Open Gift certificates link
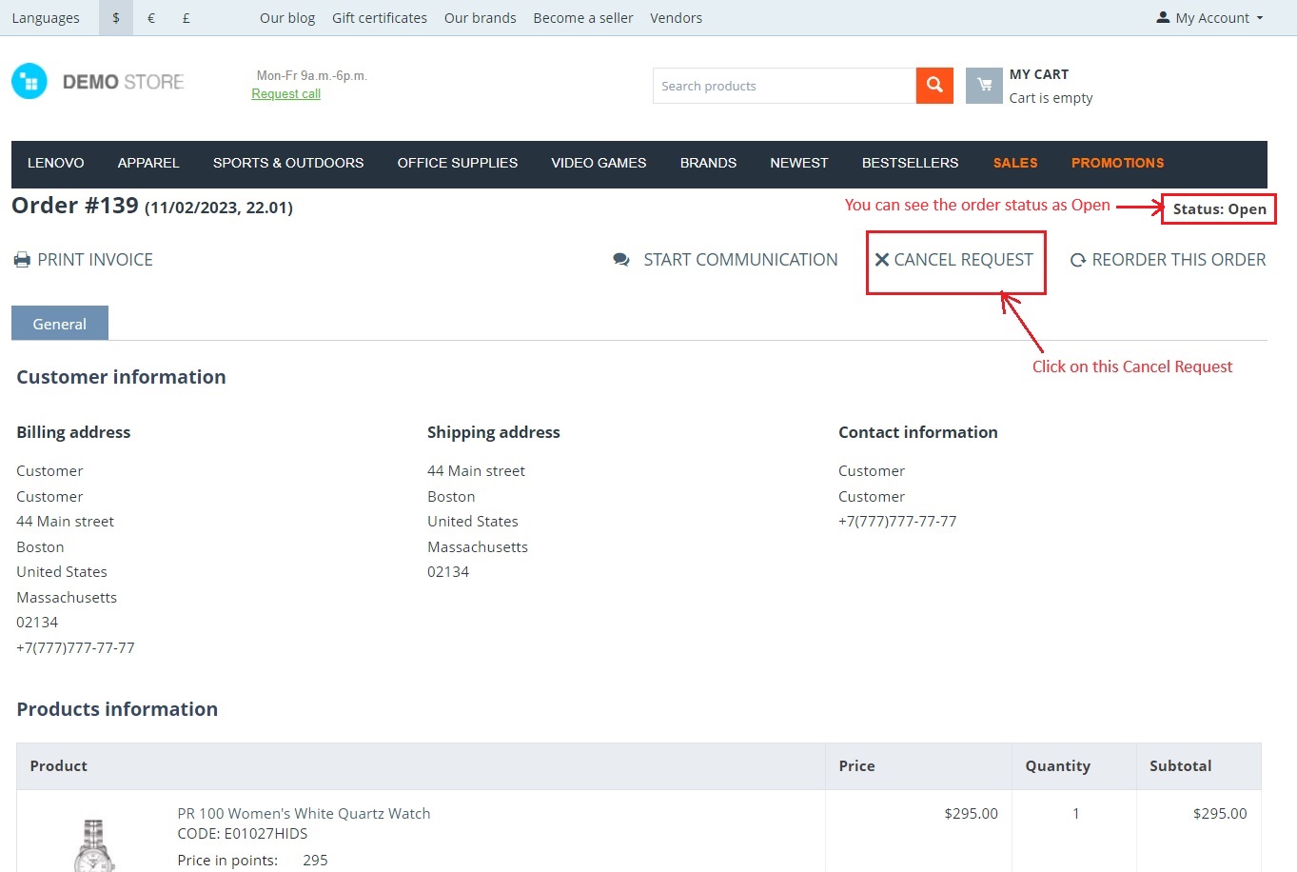This screenshot has width=1297, height=872. click(x=380, y=18)
